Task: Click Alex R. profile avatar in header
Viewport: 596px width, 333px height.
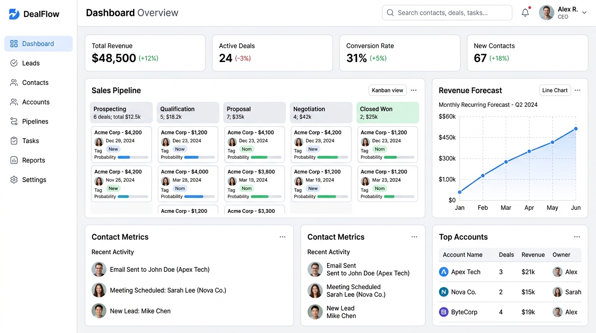Action: 547,13
